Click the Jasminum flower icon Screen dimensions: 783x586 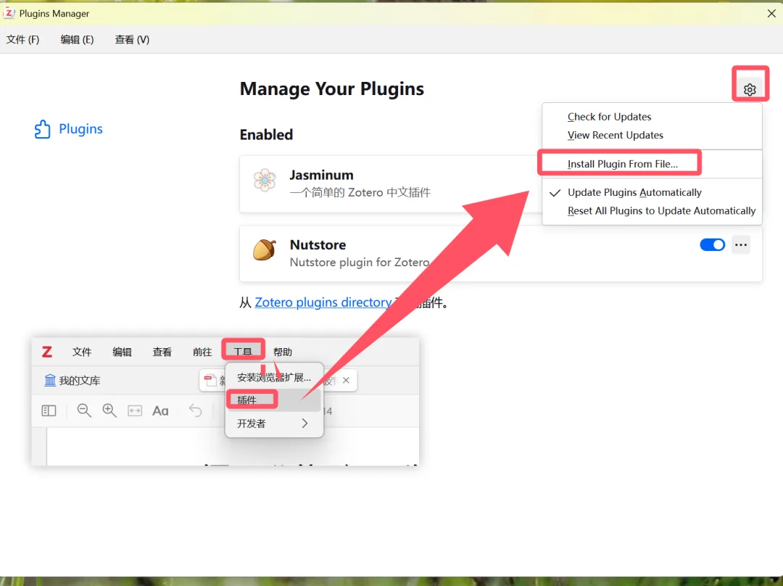[265, 180]
